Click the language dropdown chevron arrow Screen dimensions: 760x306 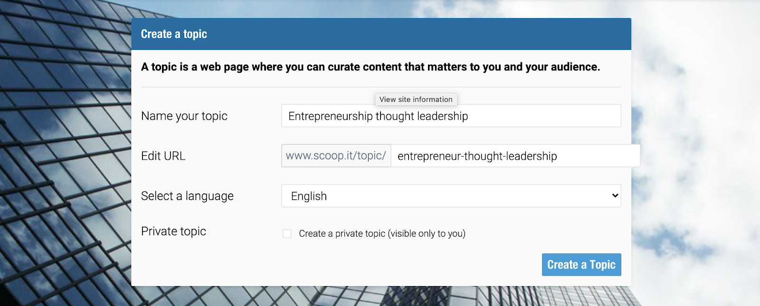615,196
